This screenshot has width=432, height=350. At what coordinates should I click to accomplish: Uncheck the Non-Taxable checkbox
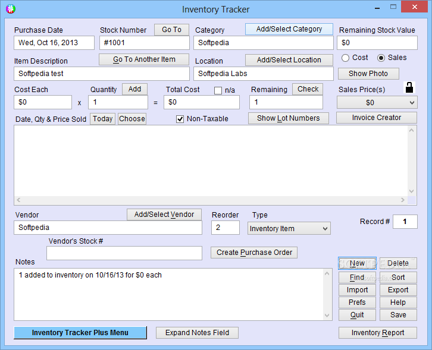180,119
